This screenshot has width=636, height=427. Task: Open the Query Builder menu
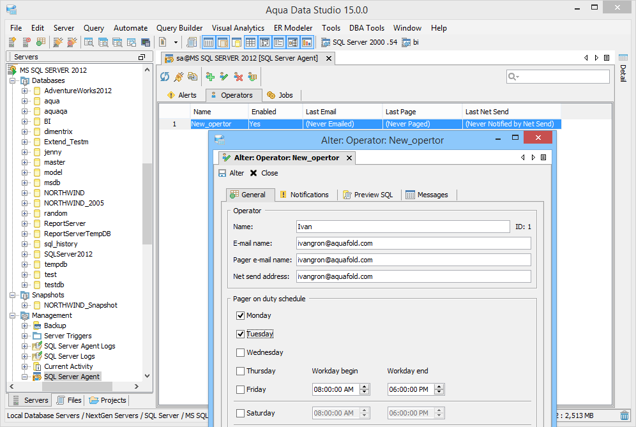click(x=179, y=28)
